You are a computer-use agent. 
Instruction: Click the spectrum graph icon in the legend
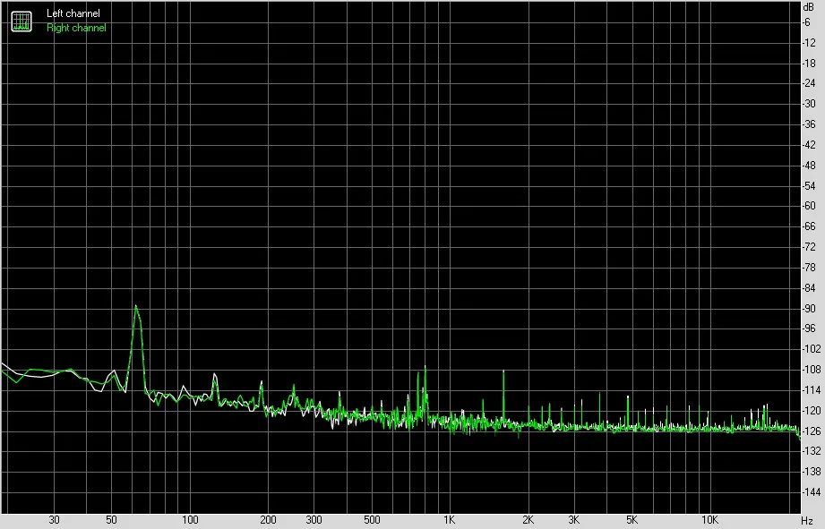(21, 21)
